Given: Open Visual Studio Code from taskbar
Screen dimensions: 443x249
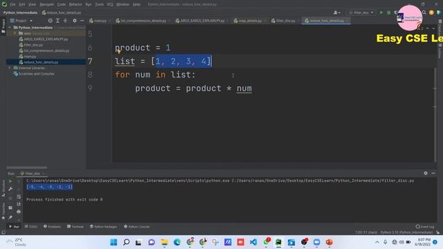Looking at the screenshot, I should tap(253, 242).
